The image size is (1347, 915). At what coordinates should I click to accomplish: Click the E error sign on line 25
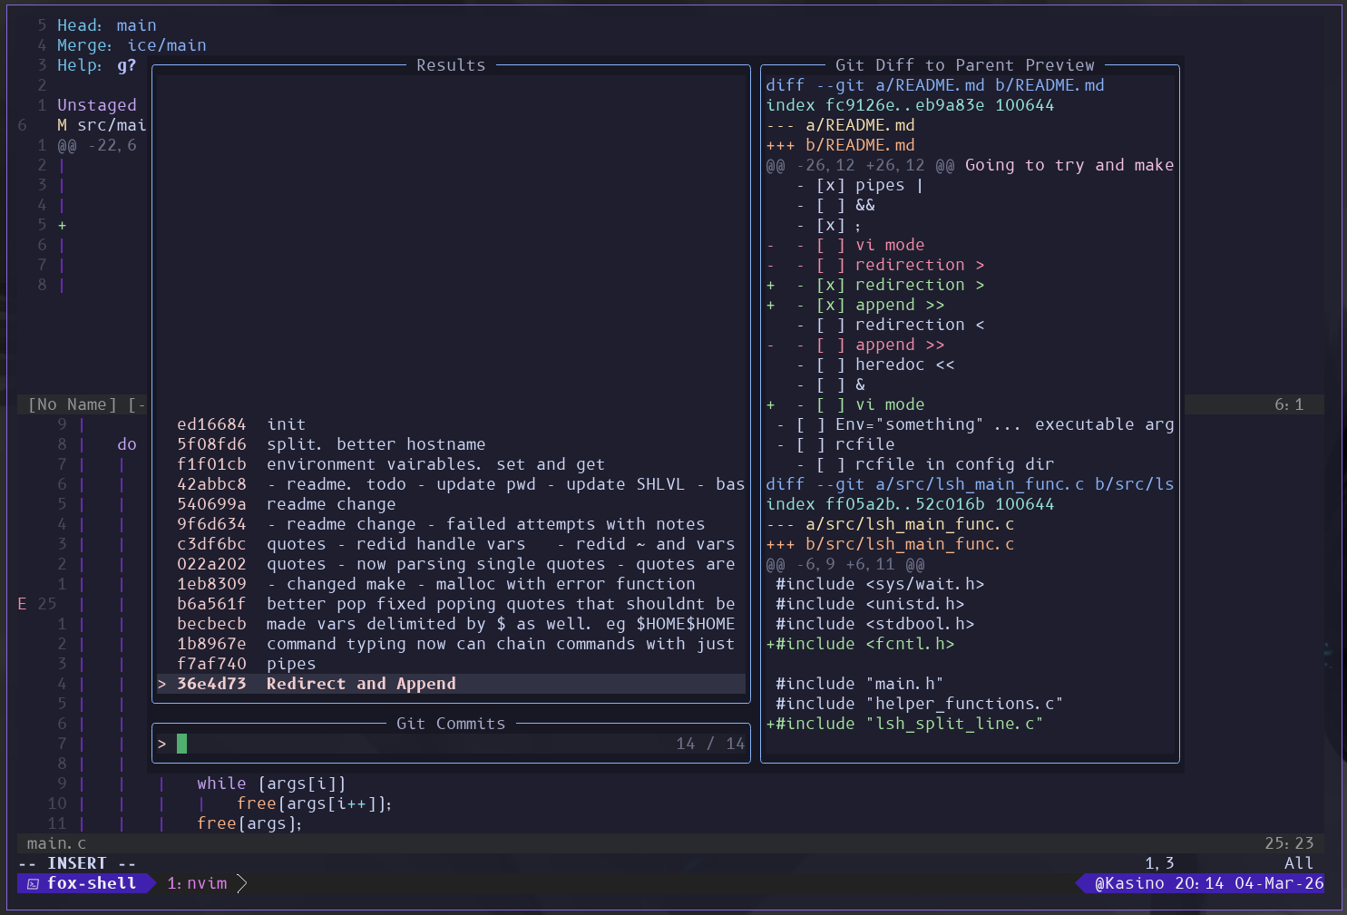[23, 604]
